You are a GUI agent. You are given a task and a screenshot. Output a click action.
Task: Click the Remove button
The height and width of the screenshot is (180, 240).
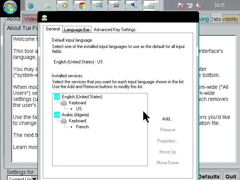(168, 130)
